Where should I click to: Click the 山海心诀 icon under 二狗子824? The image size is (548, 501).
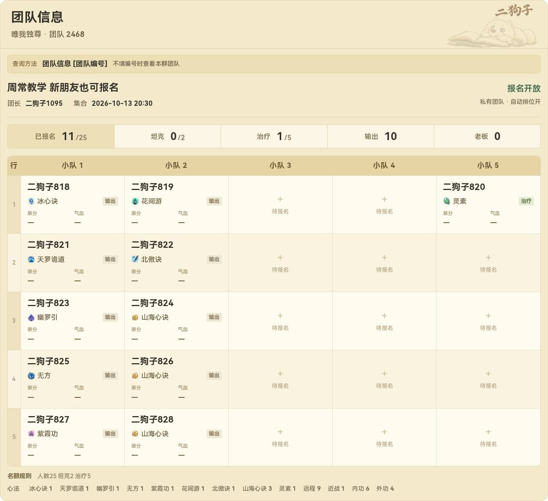[135, 317]
